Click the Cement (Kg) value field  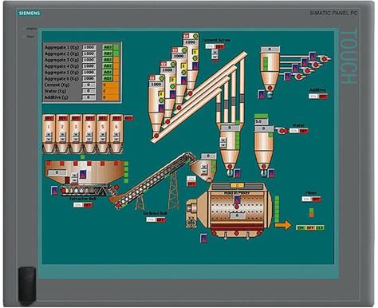(x=89, y=85)
